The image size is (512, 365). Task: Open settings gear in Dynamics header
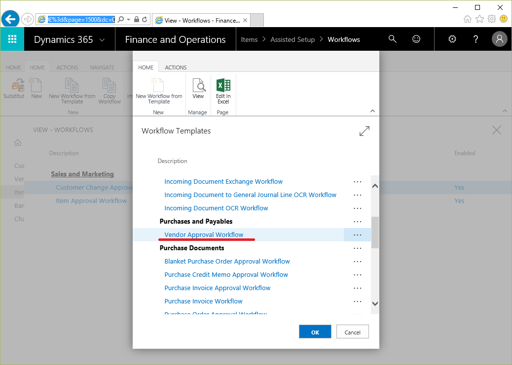click(x=452, y=39)
